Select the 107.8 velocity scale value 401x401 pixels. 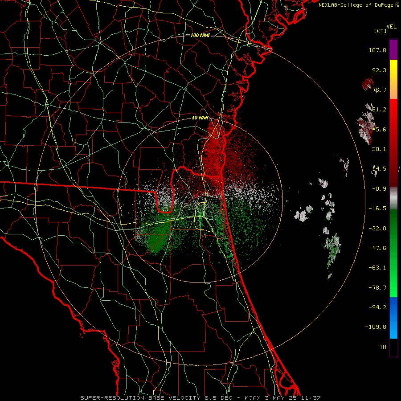[377, 50]
